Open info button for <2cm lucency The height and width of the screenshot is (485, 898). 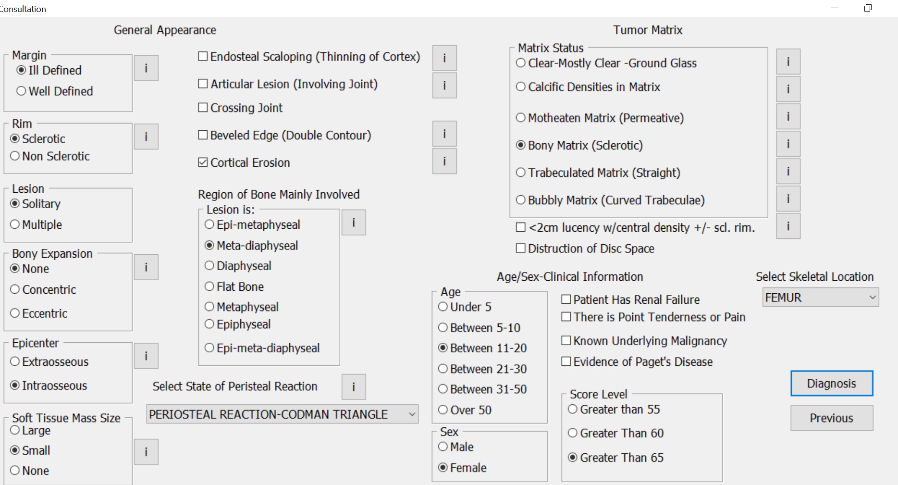pos(788,226)
